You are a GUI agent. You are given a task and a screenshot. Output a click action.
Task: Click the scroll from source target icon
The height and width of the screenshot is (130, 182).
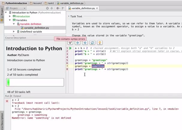pos(47,8)
